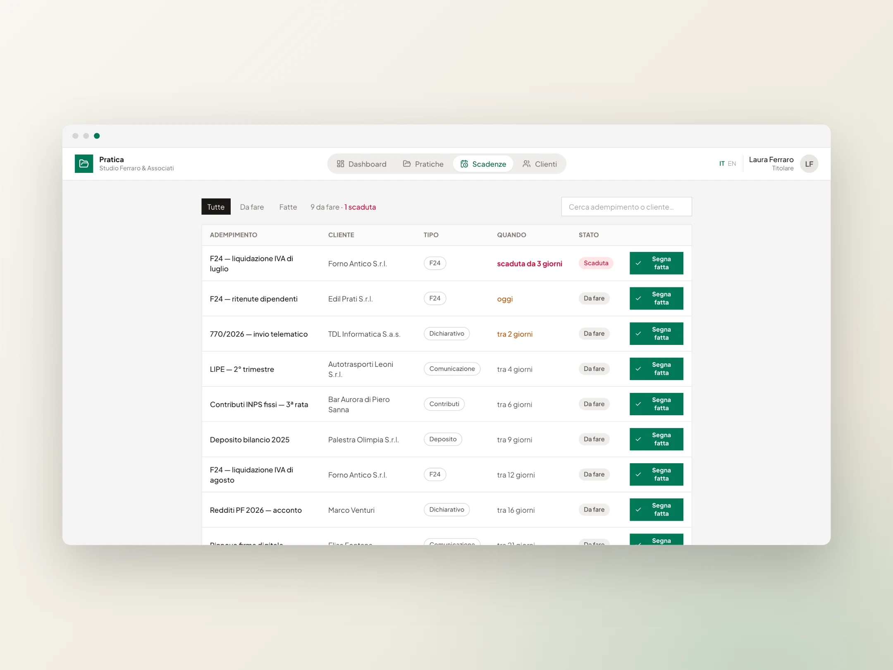Click the Pratica folder logo icon
893x670 pixels.
tap(84, 164)
